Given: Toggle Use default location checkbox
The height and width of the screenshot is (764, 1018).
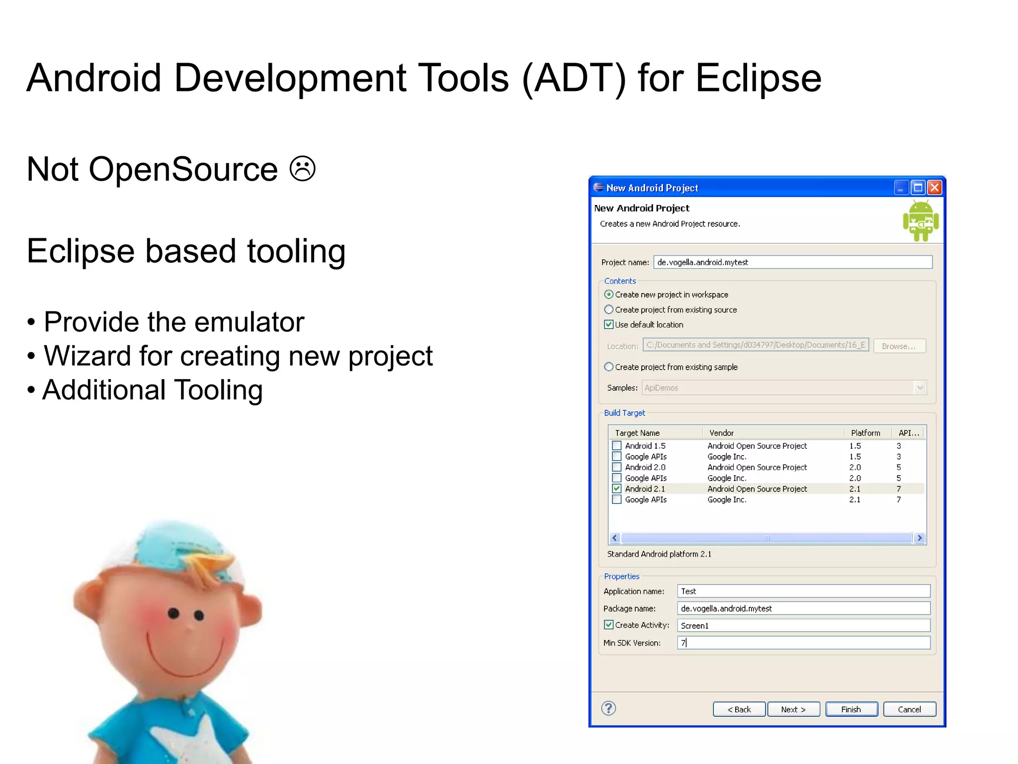Looking at the screenshot, I should pyautogui.click(x=608, y=324).
